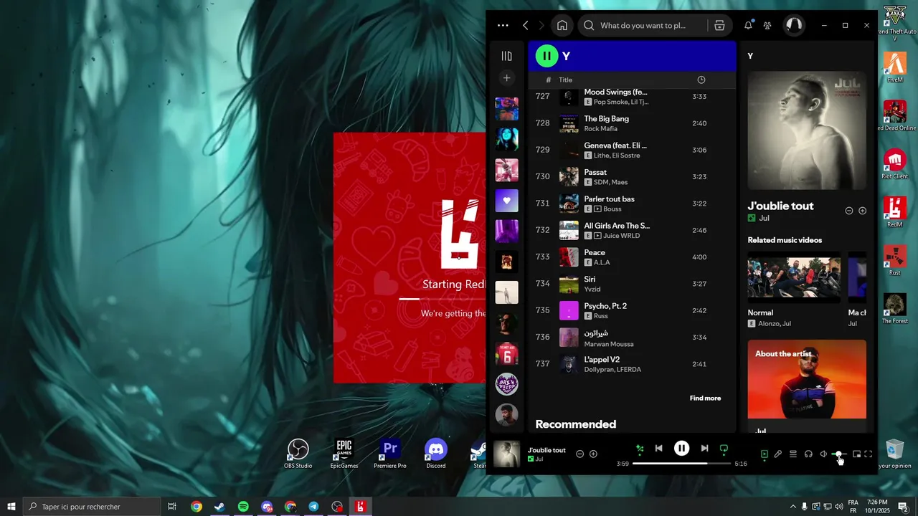
Task: Enter Spotify full screen mode
Action: point(869,454)
